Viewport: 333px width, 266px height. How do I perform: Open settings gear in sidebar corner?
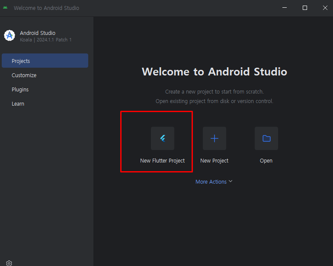coord(9,263)
